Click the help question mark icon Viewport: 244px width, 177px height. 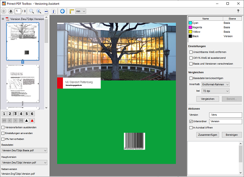pyautogui.click(x=238, y=11)
